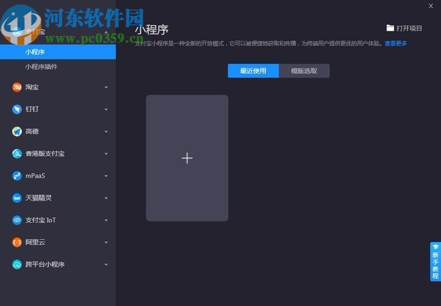
Task: Expand the 阿里云 section arrow
Action: click(x=106, y=242)
